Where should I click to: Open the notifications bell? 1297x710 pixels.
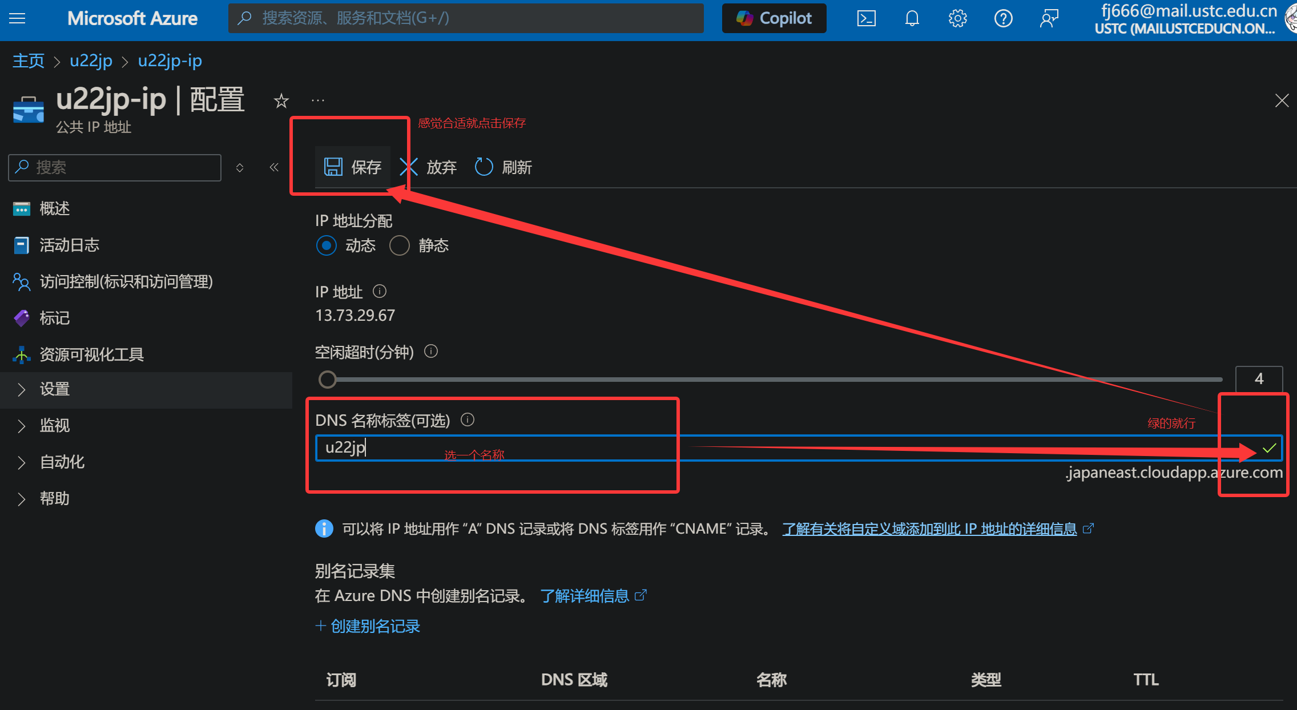912,19
